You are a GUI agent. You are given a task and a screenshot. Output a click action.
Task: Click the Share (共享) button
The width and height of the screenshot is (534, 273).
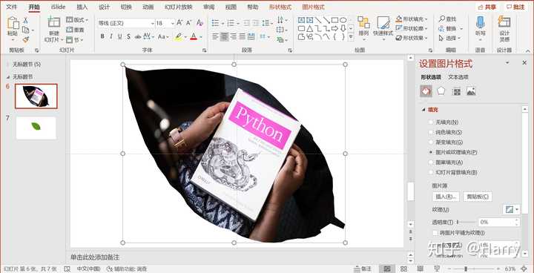pyautogui.click(x=488, y=7)
